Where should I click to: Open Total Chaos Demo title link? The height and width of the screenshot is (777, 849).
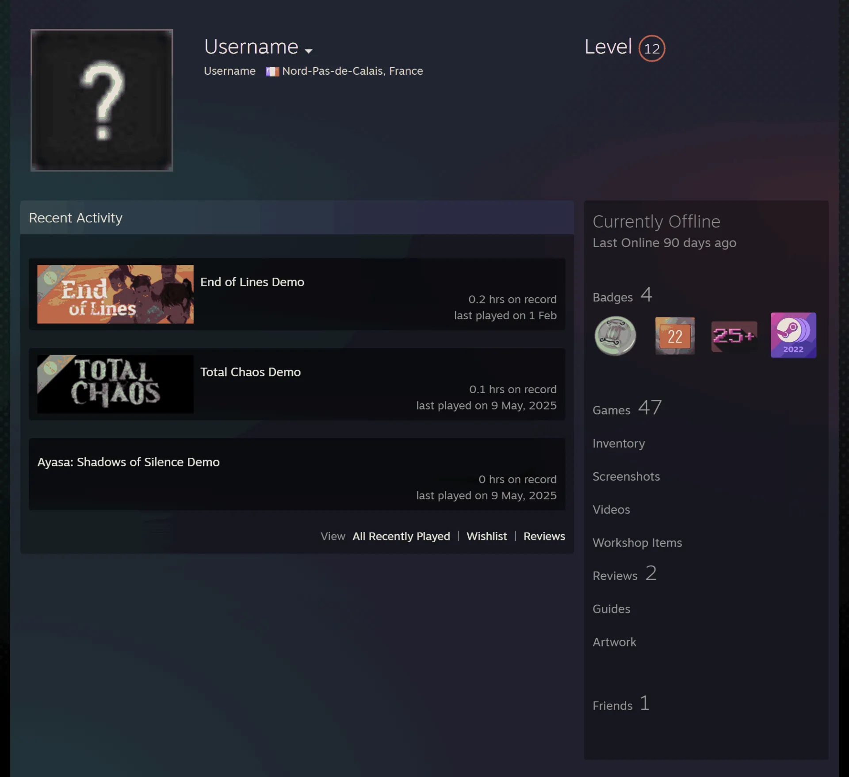(x=250, y=372)
